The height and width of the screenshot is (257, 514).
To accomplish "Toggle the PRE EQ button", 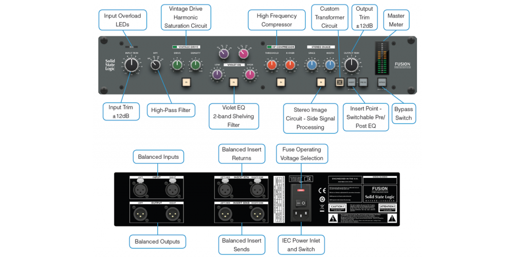I will click(x=363, y=82).
